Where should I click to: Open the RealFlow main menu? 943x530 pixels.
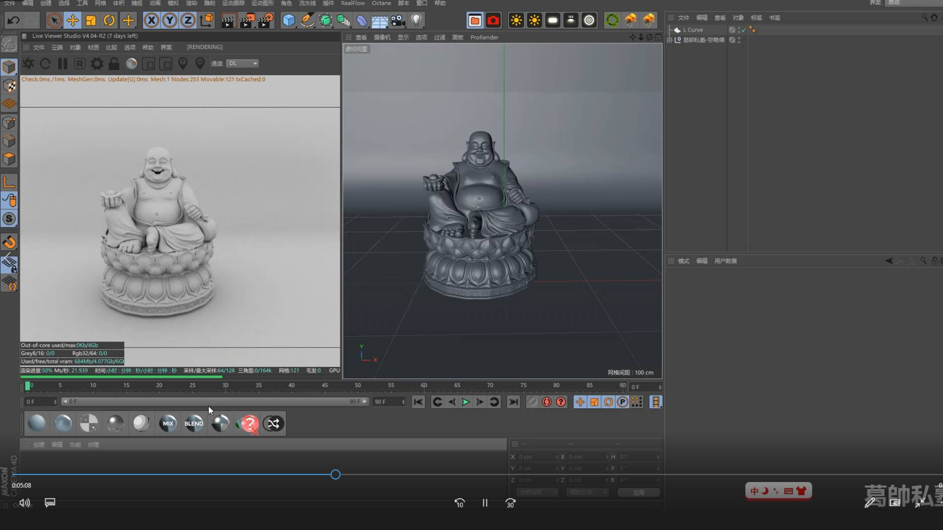pyautogui.click(x=353, y=3)
